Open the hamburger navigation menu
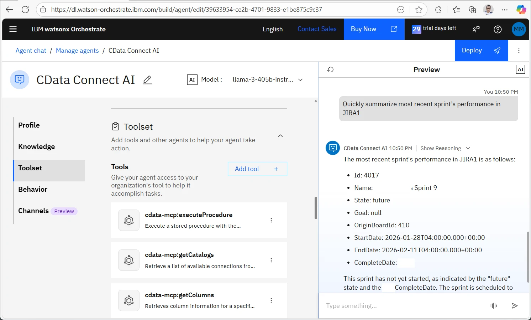Viewport: 531px width, 320px height. click(13, 29)
